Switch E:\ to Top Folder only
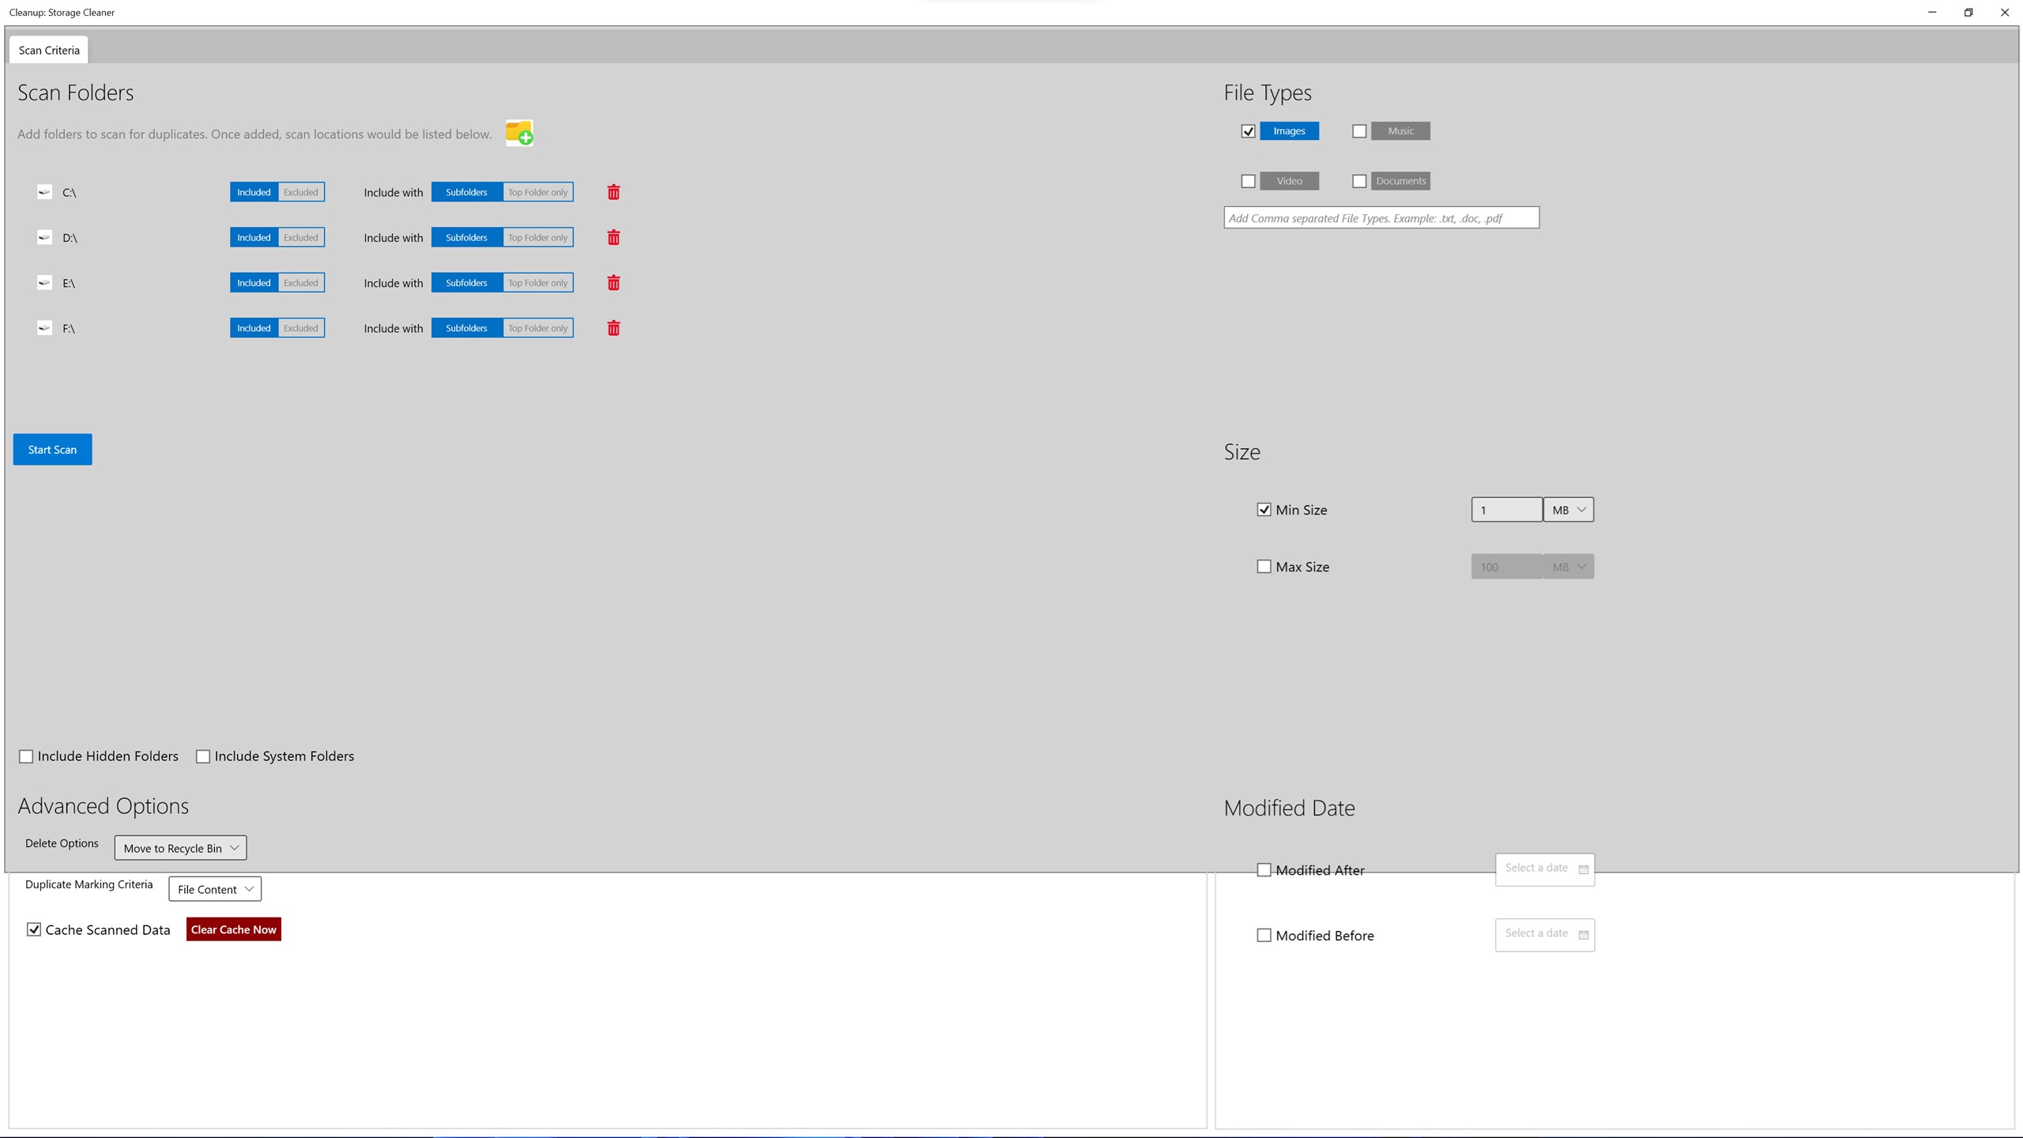Image resolution: width=2023 pixels, height=1138 pixels. (x=537, y=283)
